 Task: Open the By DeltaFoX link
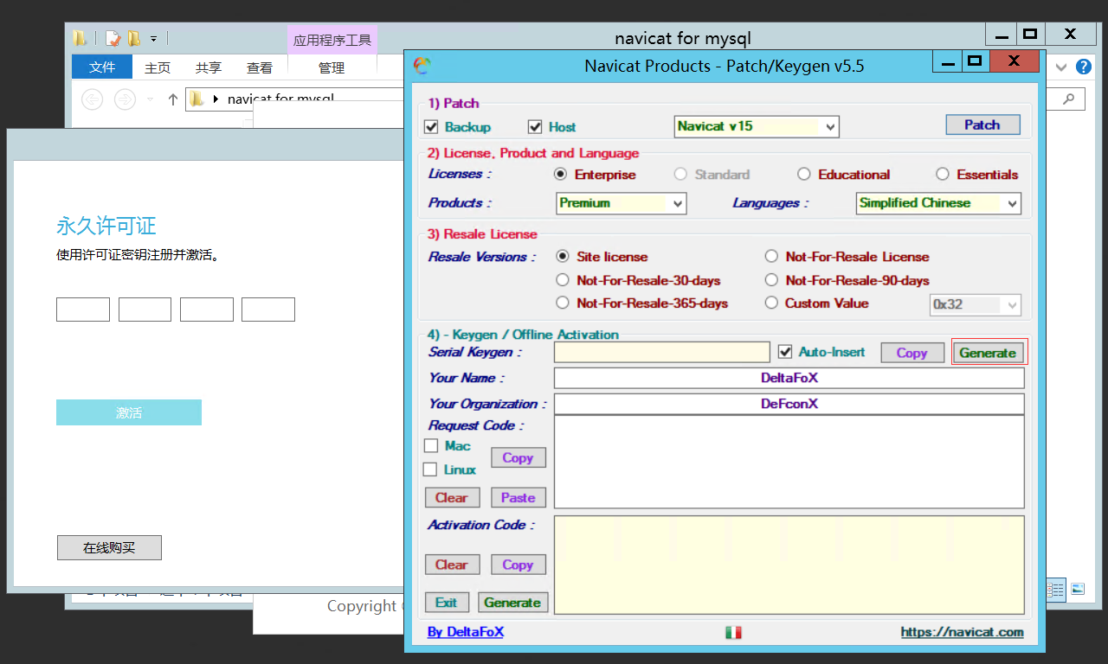click(x=466, y=632)
